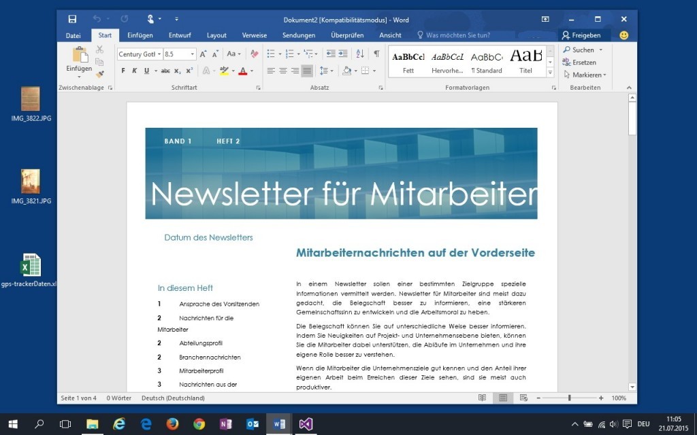Viewport: 697px width, 435px height.
Task: Toggle paragraph marks (¶) display
Action: click(376, 54)
